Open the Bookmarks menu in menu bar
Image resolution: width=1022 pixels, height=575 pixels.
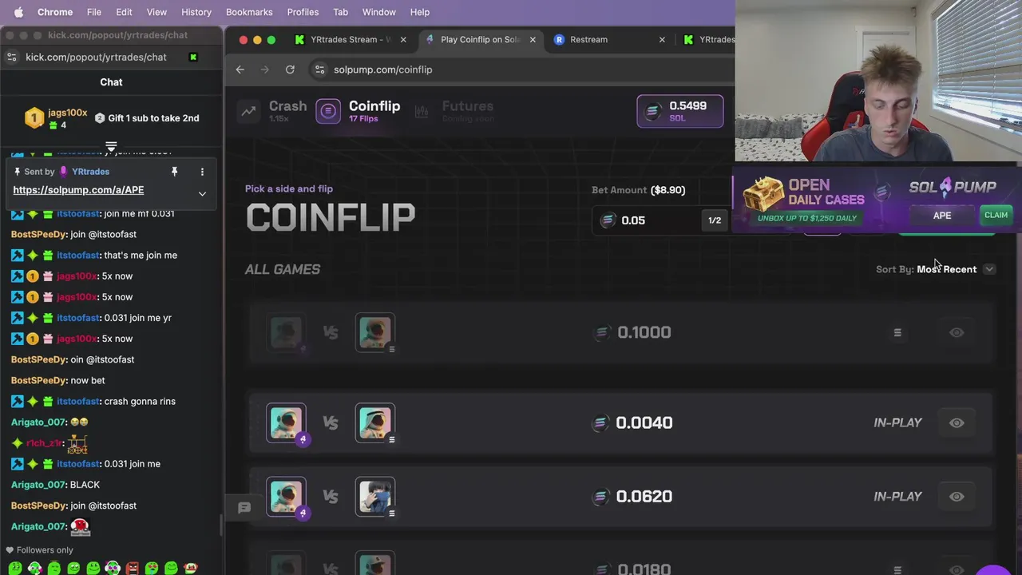coord(249,12)
